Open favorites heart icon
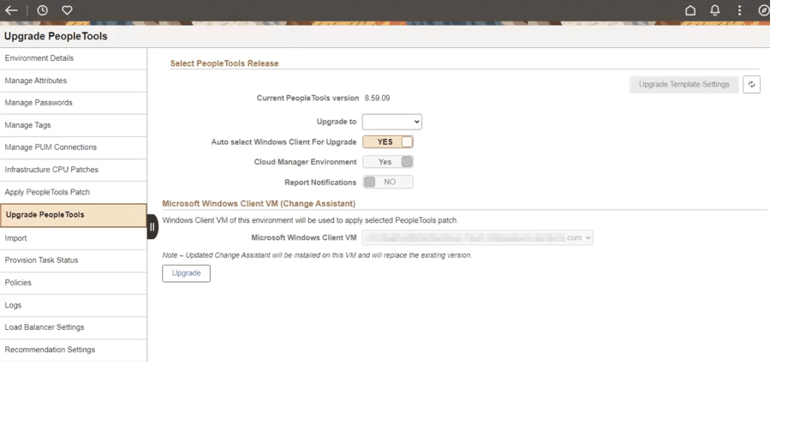This screenshot has width=788, height=443. (67, 10)
